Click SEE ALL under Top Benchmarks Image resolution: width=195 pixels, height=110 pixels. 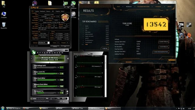click(x=105, y=49)
